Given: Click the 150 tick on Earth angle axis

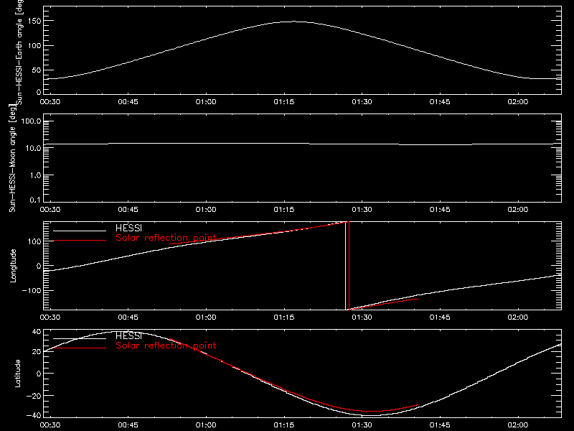Looking at the screenshot, I should 34,21.
